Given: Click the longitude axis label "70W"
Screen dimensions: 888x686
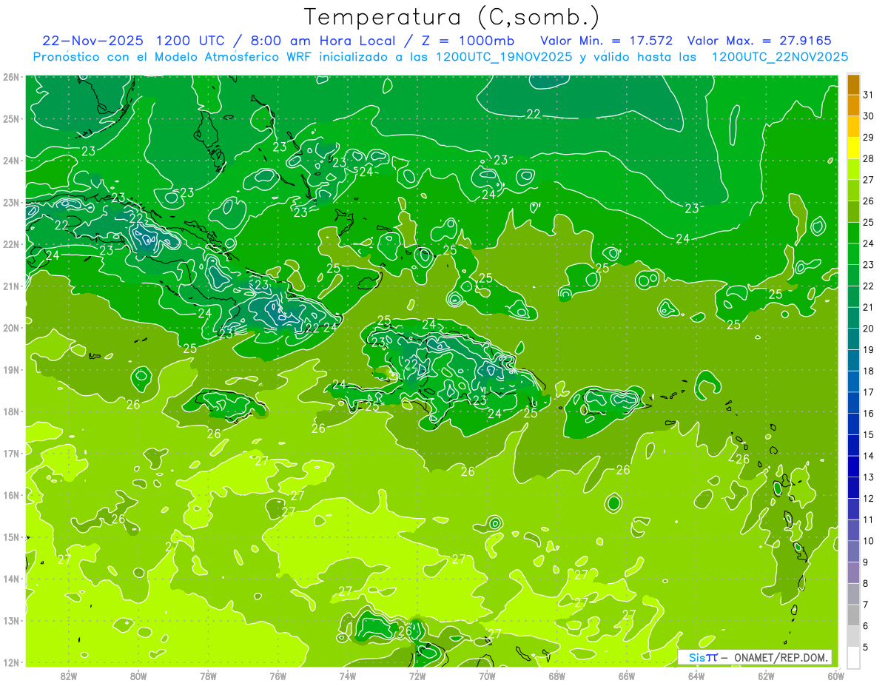Looking at the screenshot, I should (x=487, y=675).
